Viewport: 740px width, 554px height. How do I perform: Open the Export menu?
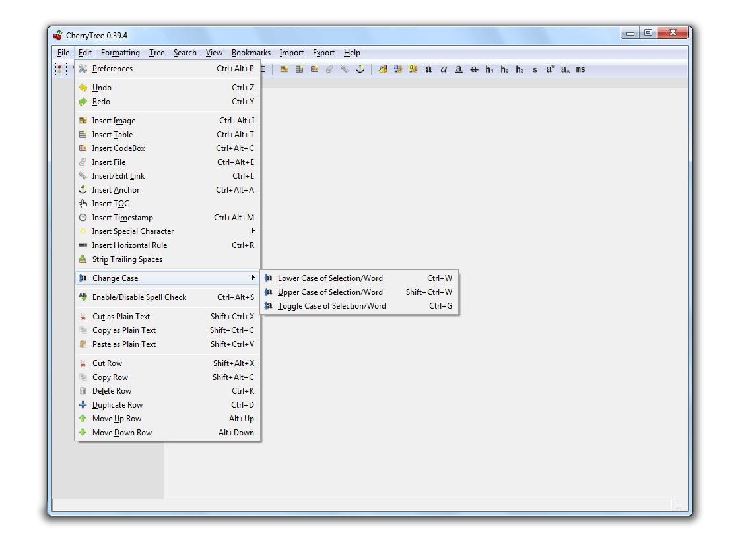323,53
